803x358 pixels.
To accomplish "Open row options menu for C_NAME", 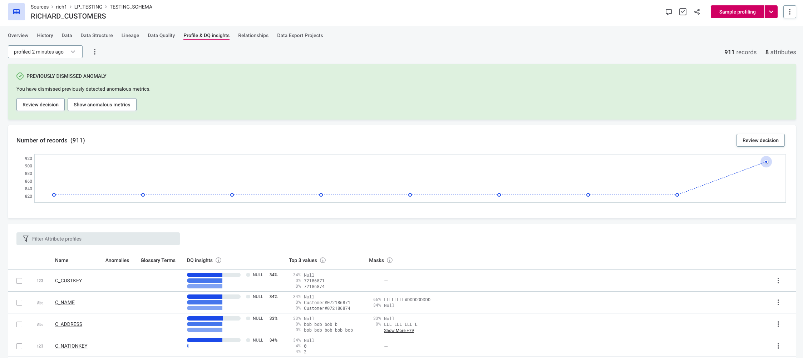I will 778,302.
